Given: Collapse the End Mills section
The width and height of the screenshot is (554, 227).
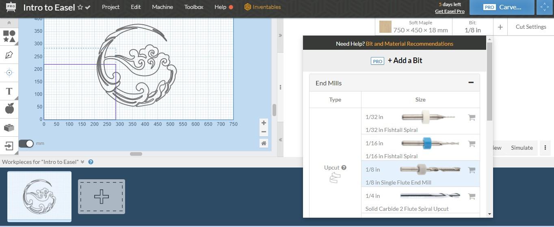Looking at the screenshot, I should tap(471, 83).
